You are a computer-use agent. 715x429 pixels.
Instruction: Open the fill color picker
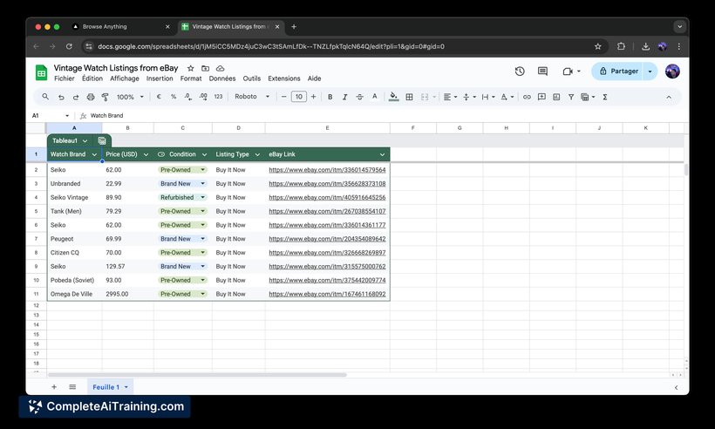click(x=393, y=97)
